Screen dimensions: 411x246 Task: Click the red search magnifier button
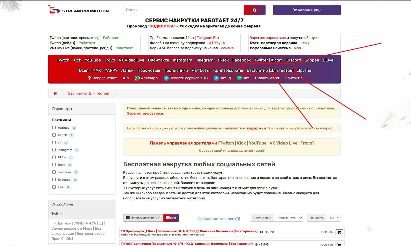pyautogui.click(x=255, y=10)
